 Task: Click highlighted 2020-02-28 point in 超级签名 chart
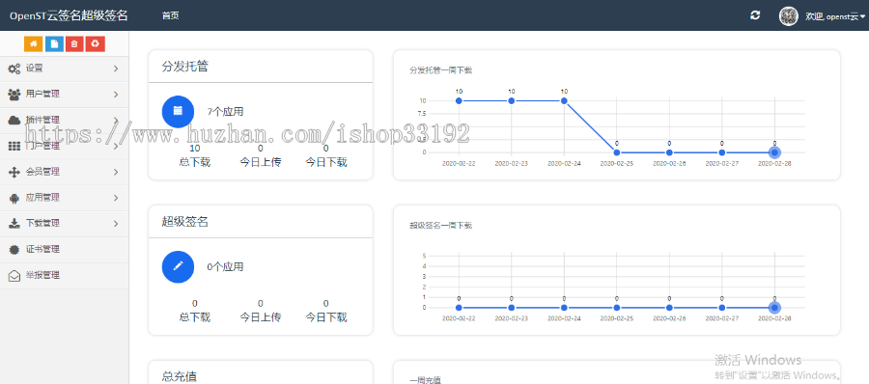coord(774,308)
